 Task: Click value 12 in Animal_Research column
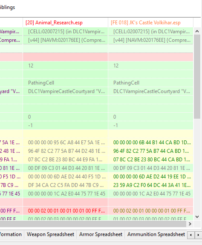65,66
